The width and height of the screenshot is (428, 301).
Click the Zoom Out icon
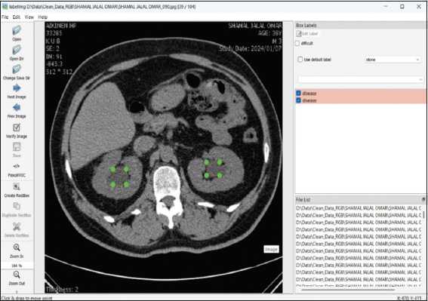17,275
